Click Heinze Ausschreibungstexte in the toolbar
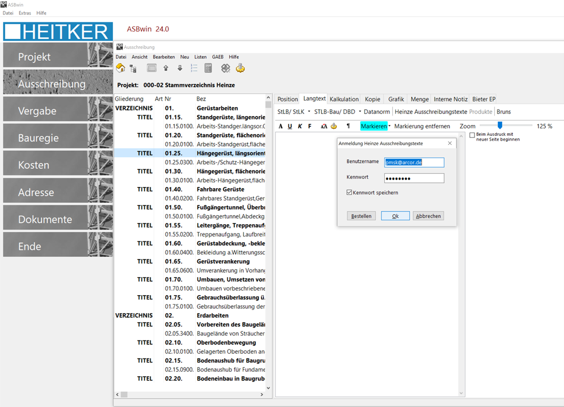The width and height of the screenshot is (564, 407). coord(431,112)
